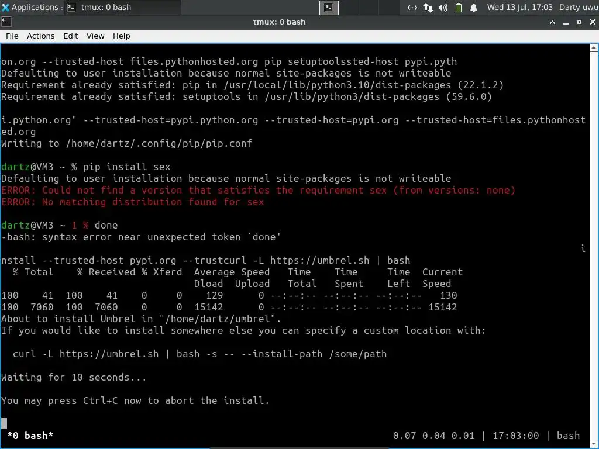Click the 'bash' label at status bar right
Viewport: 599px width, 449px height.
568,435
